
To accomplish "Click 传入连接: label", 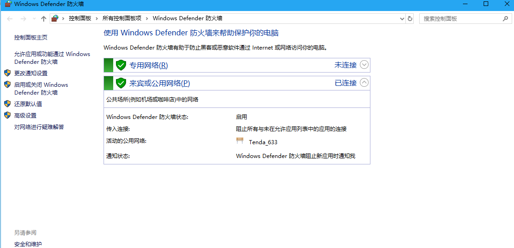I will [x=118, y=129].
